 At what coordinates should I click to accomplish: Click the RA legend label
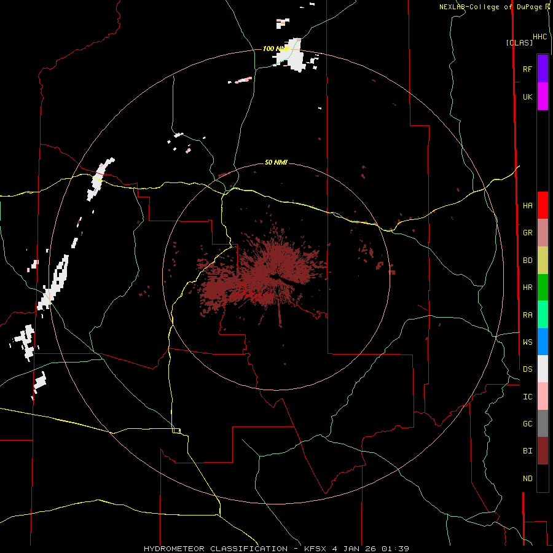click(527, 315)
